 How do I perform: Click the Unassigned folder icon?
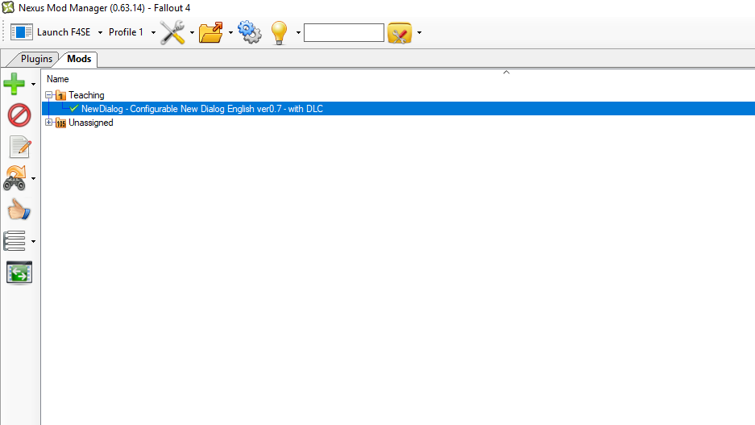pos(60,123)
